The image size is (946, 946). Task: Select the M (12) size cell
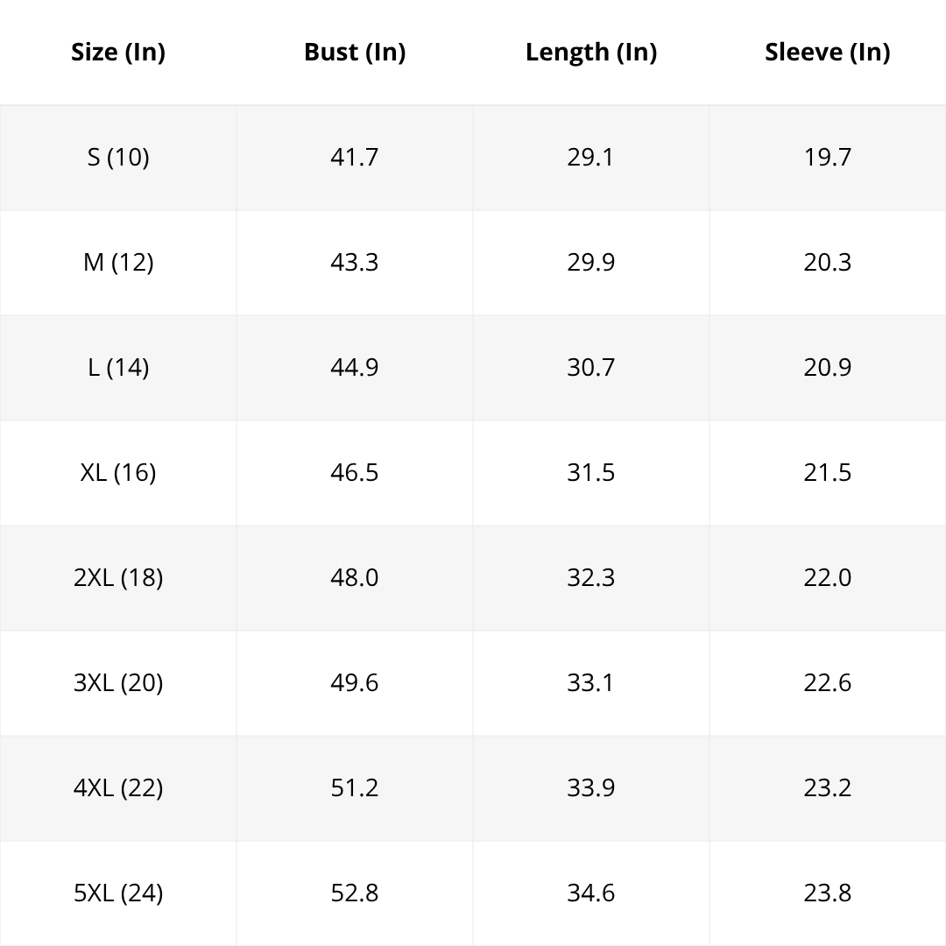pyautogui.click(x=118, y=263)
